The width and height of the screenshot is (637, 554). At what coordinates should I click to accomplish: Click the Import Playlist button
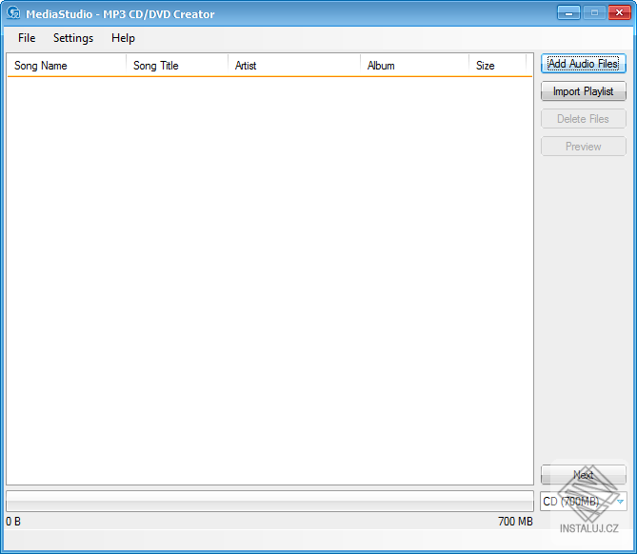[584, 91]
